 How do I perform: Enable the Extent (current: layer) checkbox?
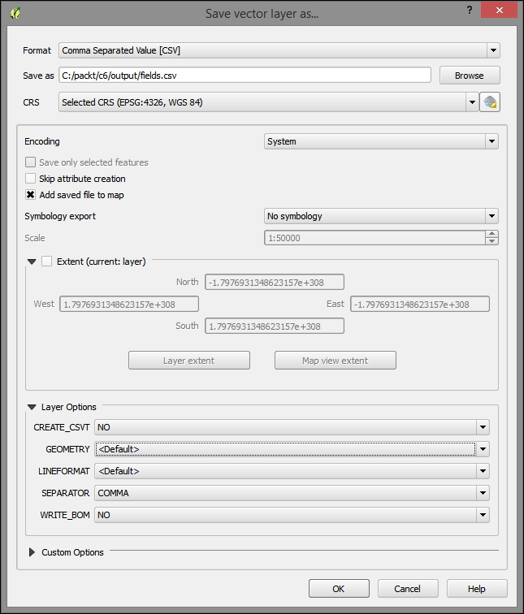[46, 262]
